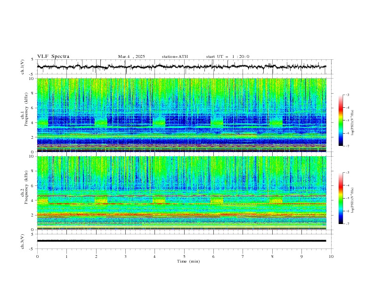Click the "start UT = 1 :20: 0" text
Image resolution: width=373 pixels, height=288 pixels.
click(227, 56)
